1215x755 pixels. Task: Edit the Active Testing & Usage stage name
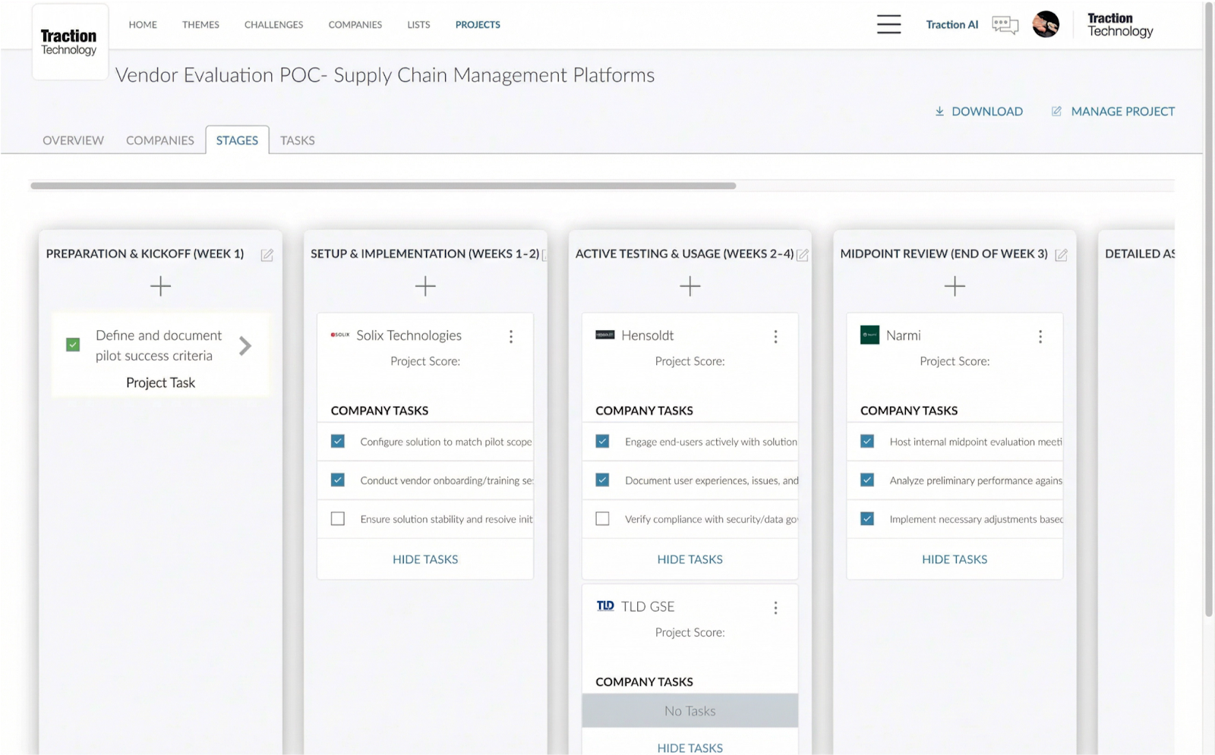pyautogui.click(x=803, y=255)
